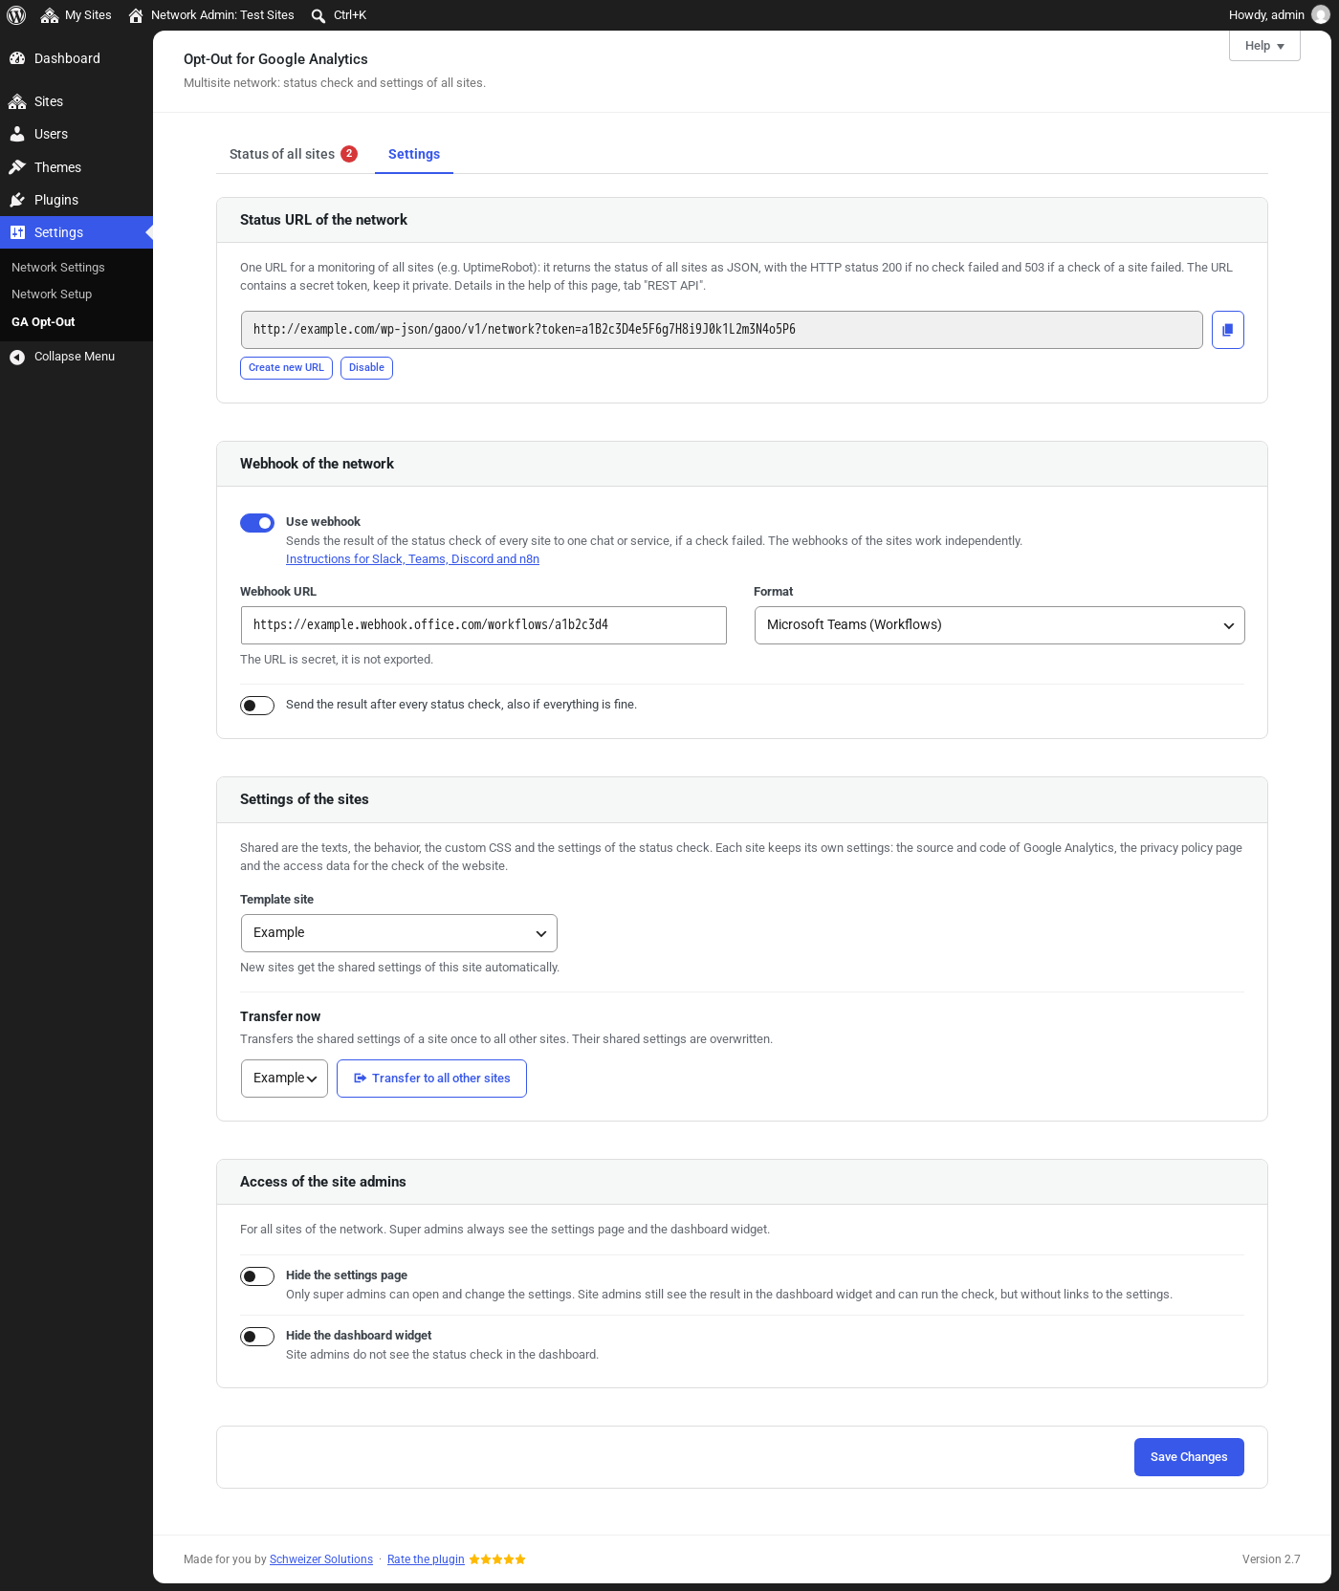Image resolution: width=1339 pixels, height=1591 pixels.
Task: Expand the Help panel
Action: (1264, 46)
